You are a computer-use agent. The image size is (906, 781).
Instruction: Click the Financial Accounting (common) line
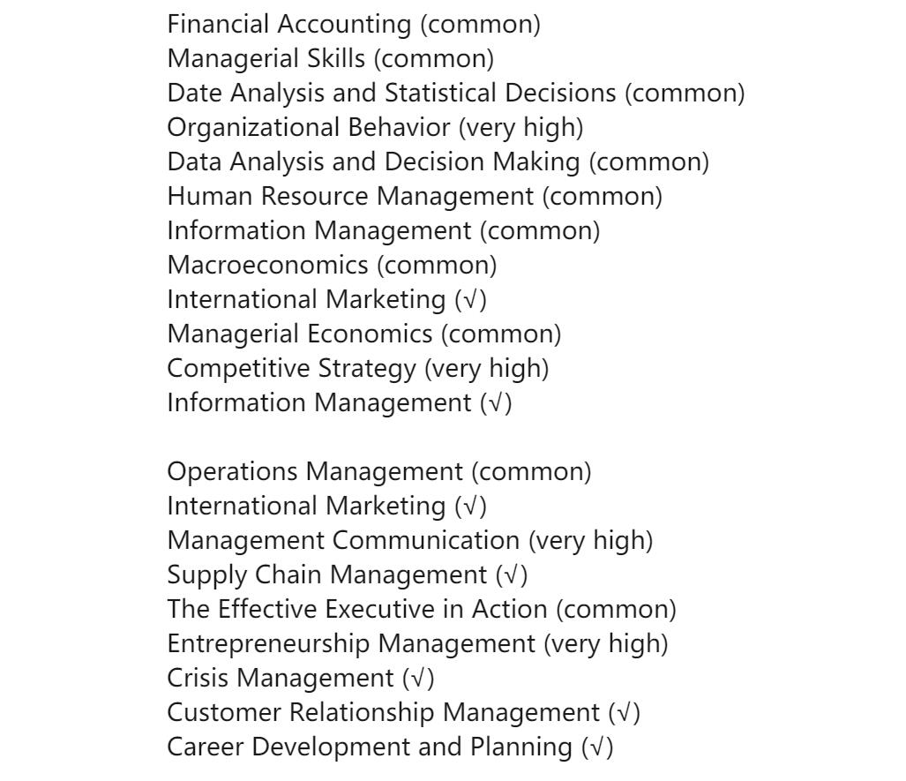coord(354,24)
